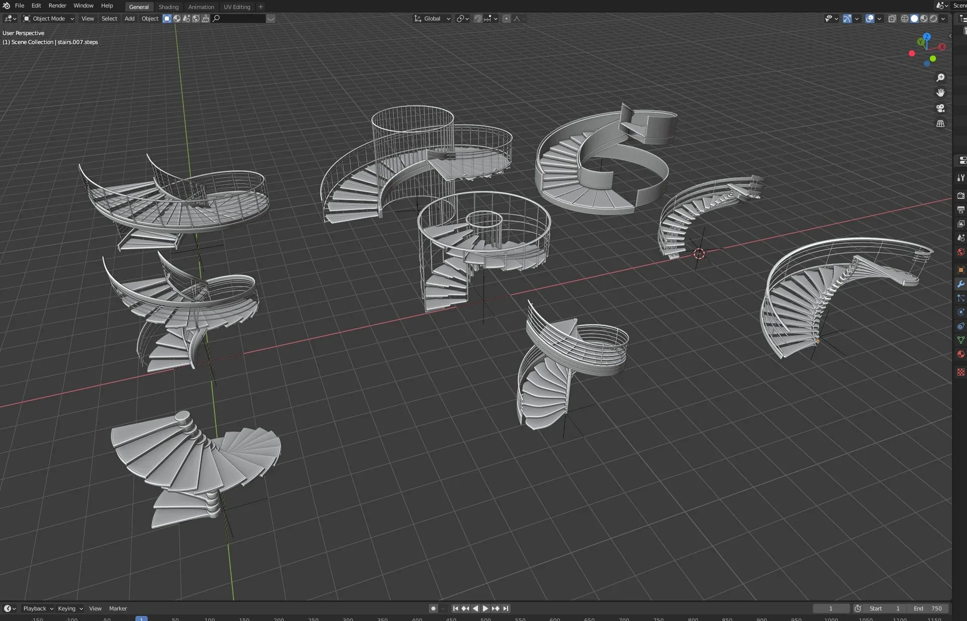The width and height of the screenshot is (967, 621).
Task: Toggle viewport overlays off
Action: [870, 19]
